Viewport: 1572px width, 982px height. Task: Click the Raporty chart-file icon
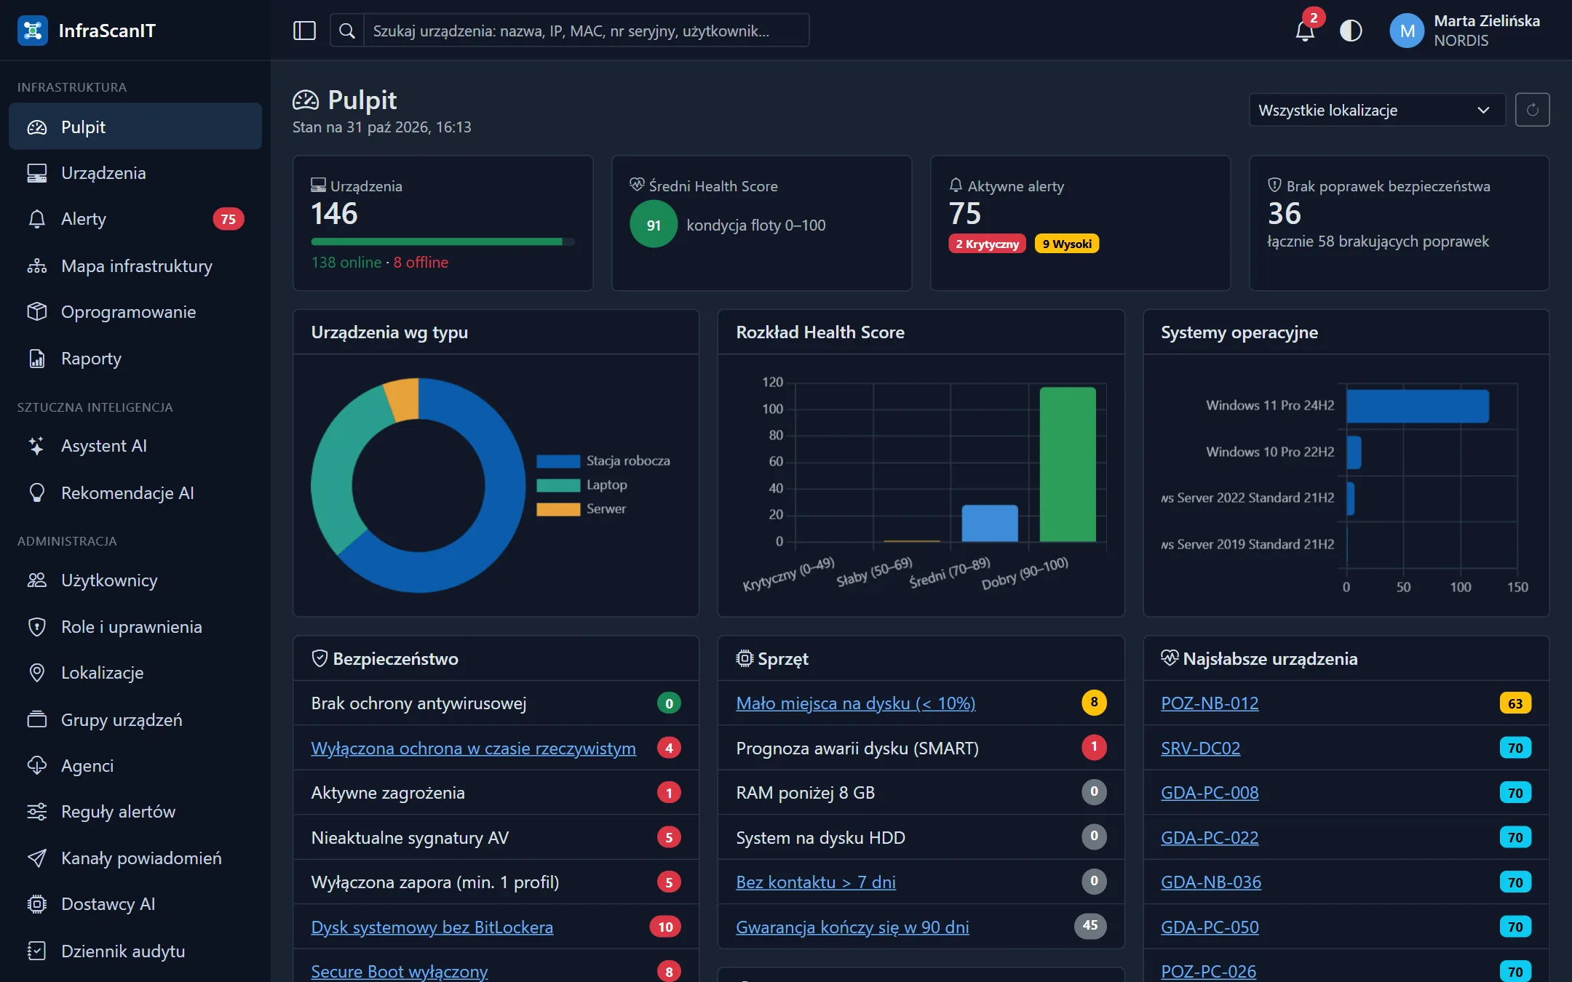pyautogui.click(x=37, y=359)
